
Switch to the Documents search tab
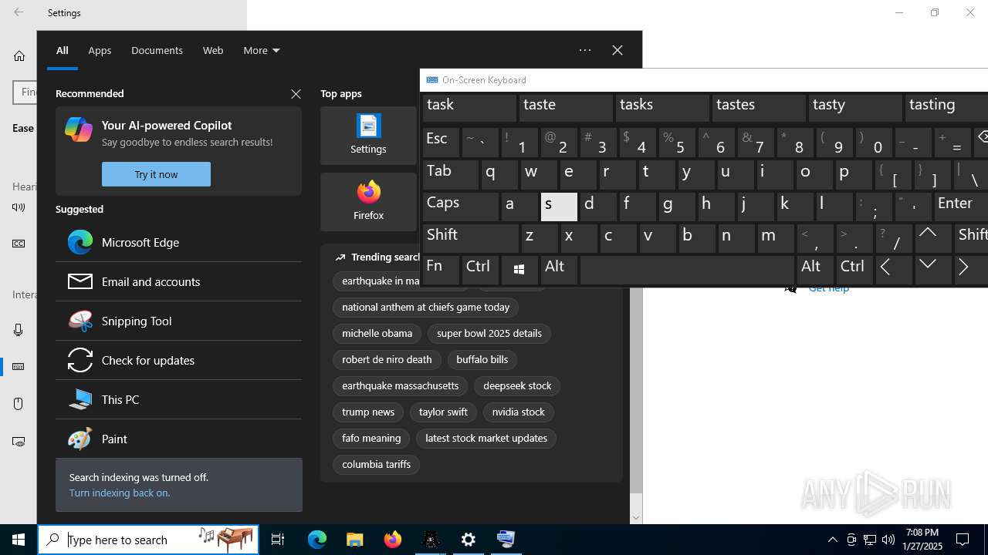[157, 50]
